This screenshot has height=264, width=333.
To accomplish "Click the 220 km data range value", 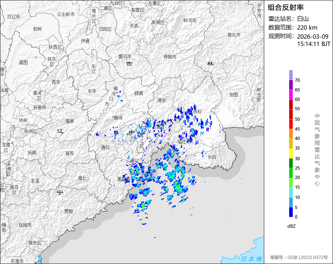I will (x=307, y=27).
